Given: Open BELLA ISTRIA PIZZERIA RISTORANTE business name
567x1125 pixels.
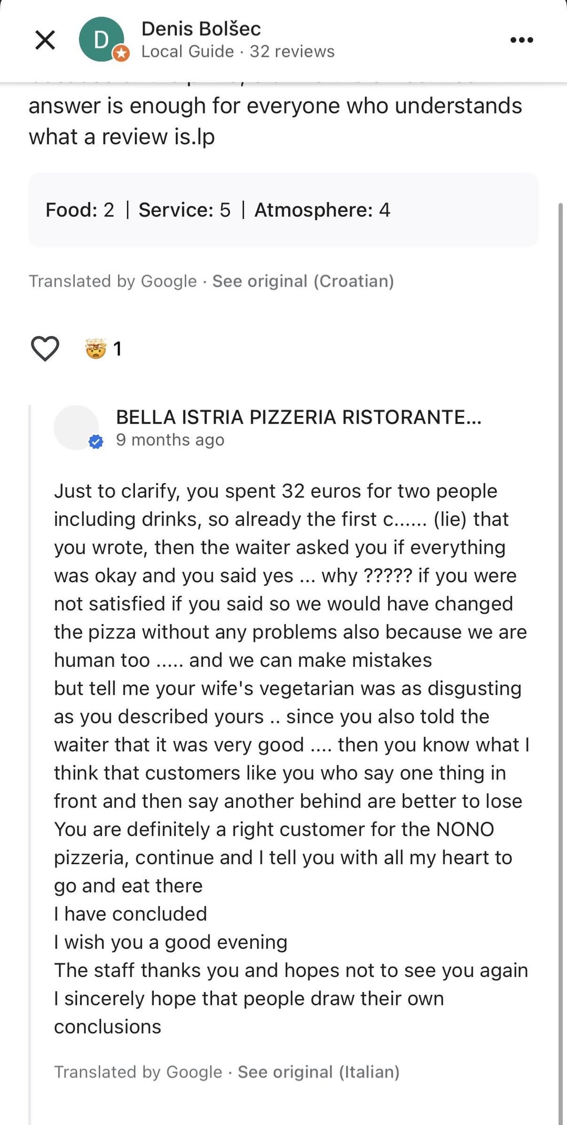Looking at the screenshot, I should click(299, 417).
